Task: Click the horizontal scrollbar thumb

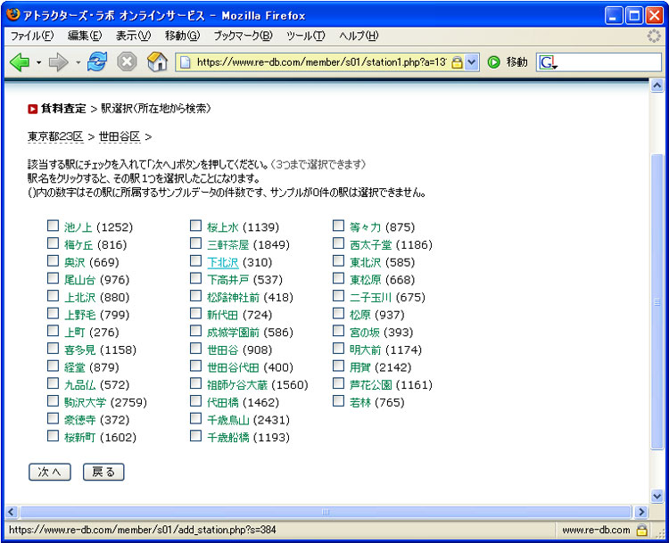Action: (x=326, y=512)
